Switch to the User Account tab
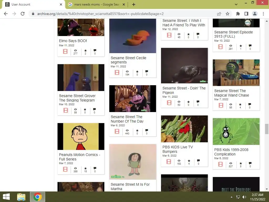269x202 pixels. pyautogui.click(x=33, y=4)
